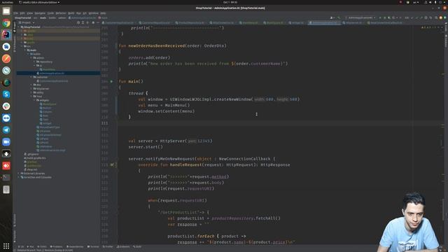
Task: Click the Undo/rollback arrow icon in the toolbar
Action: tap(430, 17)
